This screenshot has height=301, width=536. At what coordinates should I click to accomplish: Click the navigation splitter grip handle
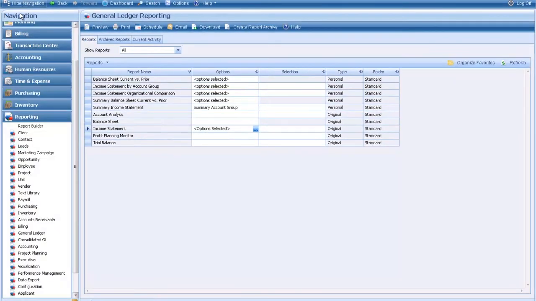point(75,166)
